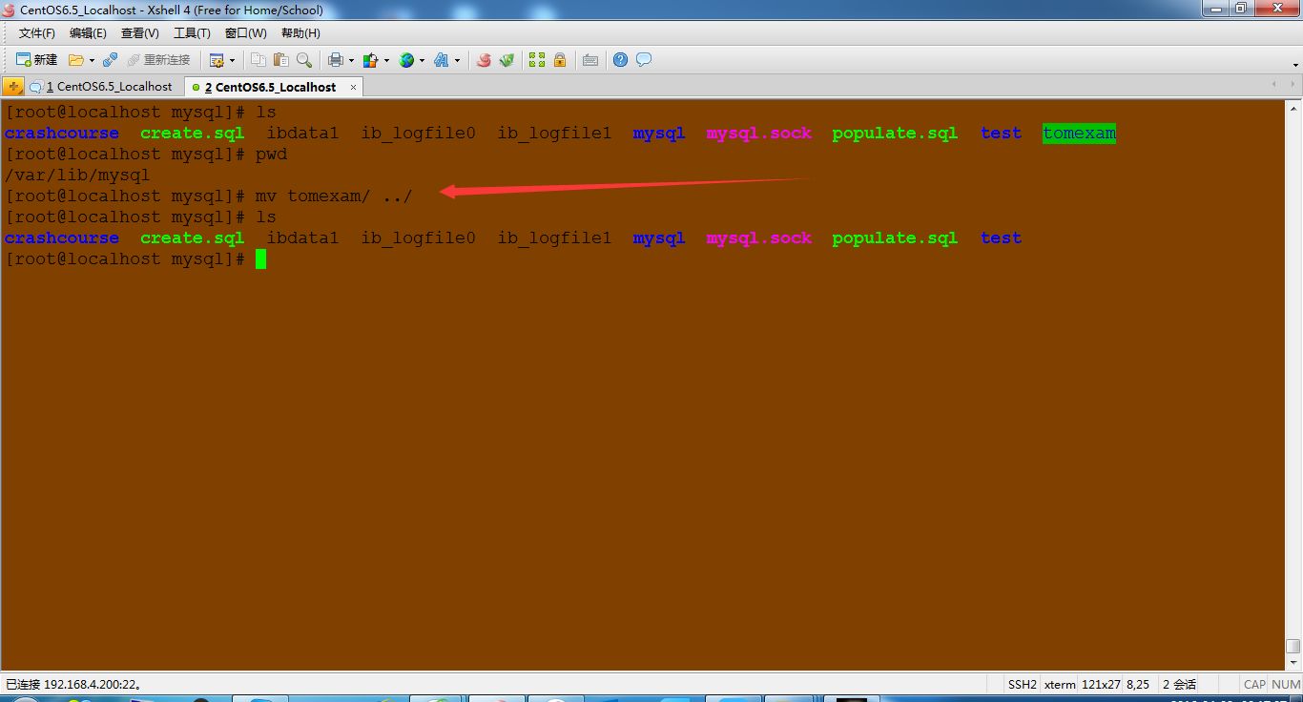This screenshot has width=1303, height=702.
Task: Click the globe encoding icon
Action: coord(406,60)
